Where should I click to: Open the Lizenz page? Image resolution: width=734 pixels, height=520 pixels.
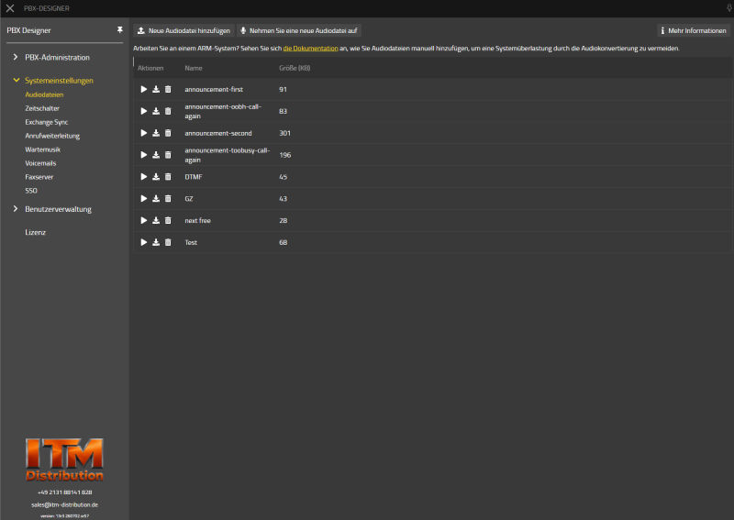[35, 232]
